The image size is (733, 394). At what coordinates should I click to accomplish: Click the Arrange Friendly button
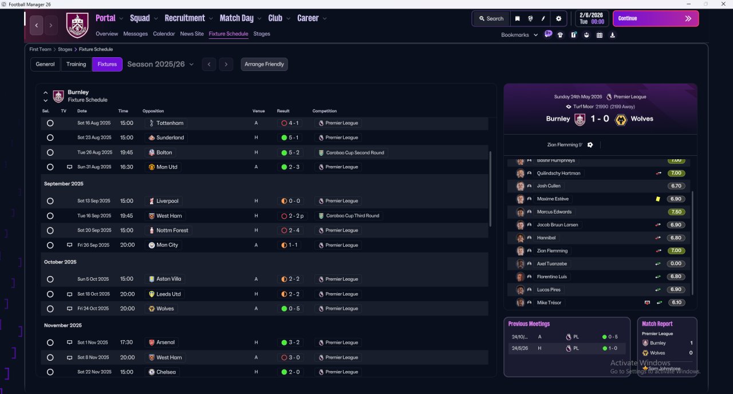click(264, 64)
